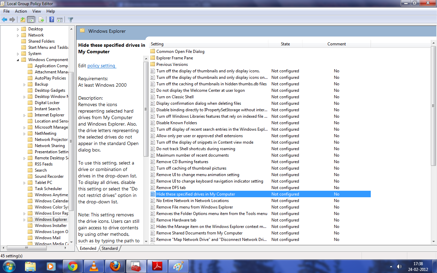Expand the Windows Explorer tree node
This screenshot has width=437, height=273.
25,219
